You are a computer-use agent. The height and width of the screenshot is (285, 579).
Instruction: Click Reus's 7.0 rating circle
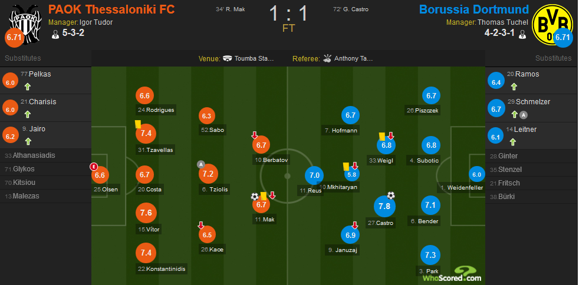[314, 175]
